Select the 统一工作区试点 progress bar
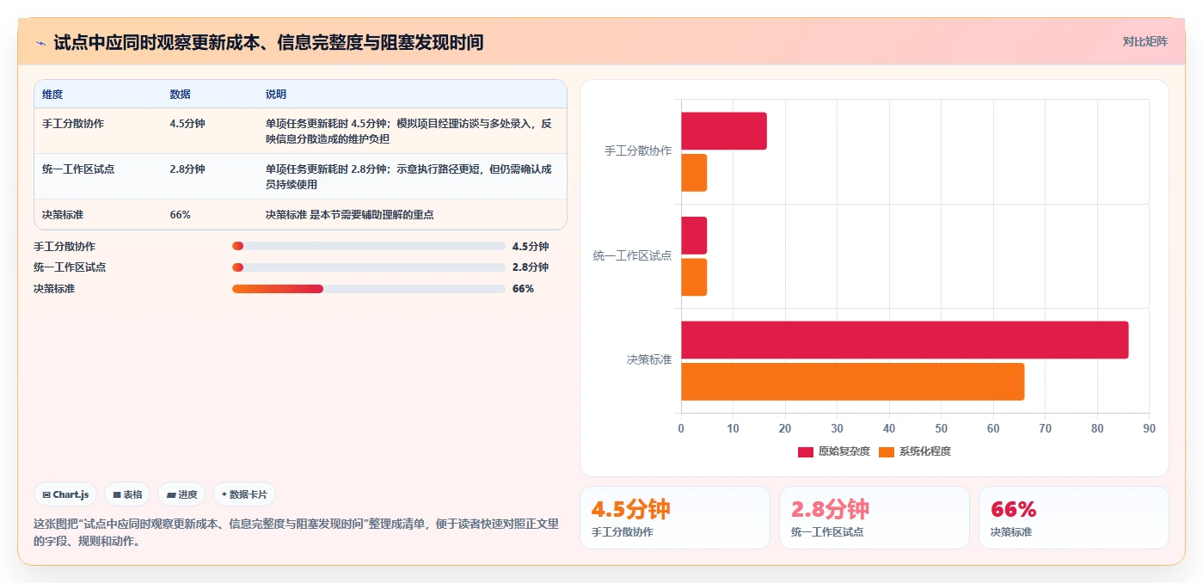The image size is (1203, 583). click(x=369, y=267)
